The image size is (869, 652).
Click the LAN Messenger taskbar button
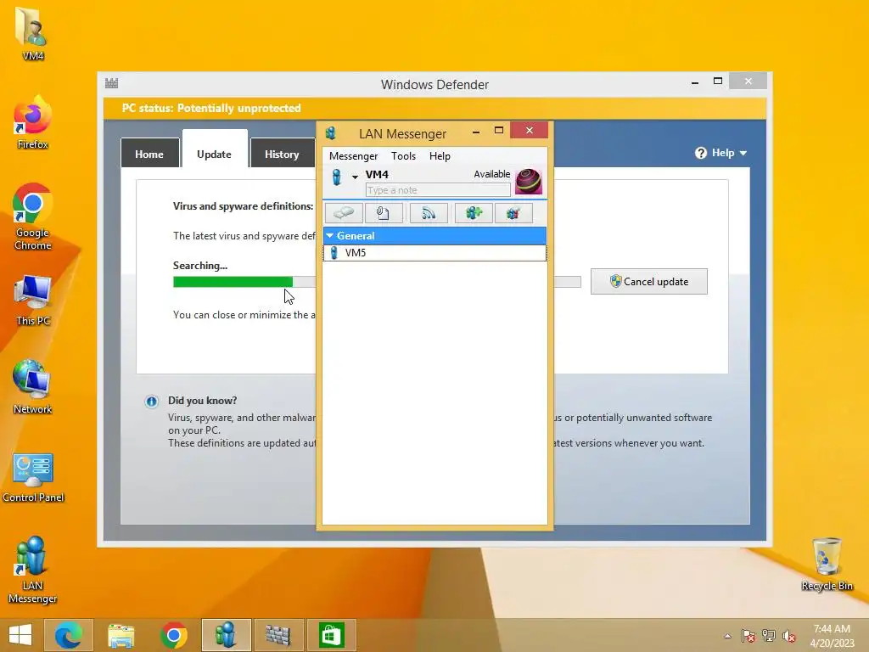226,635
